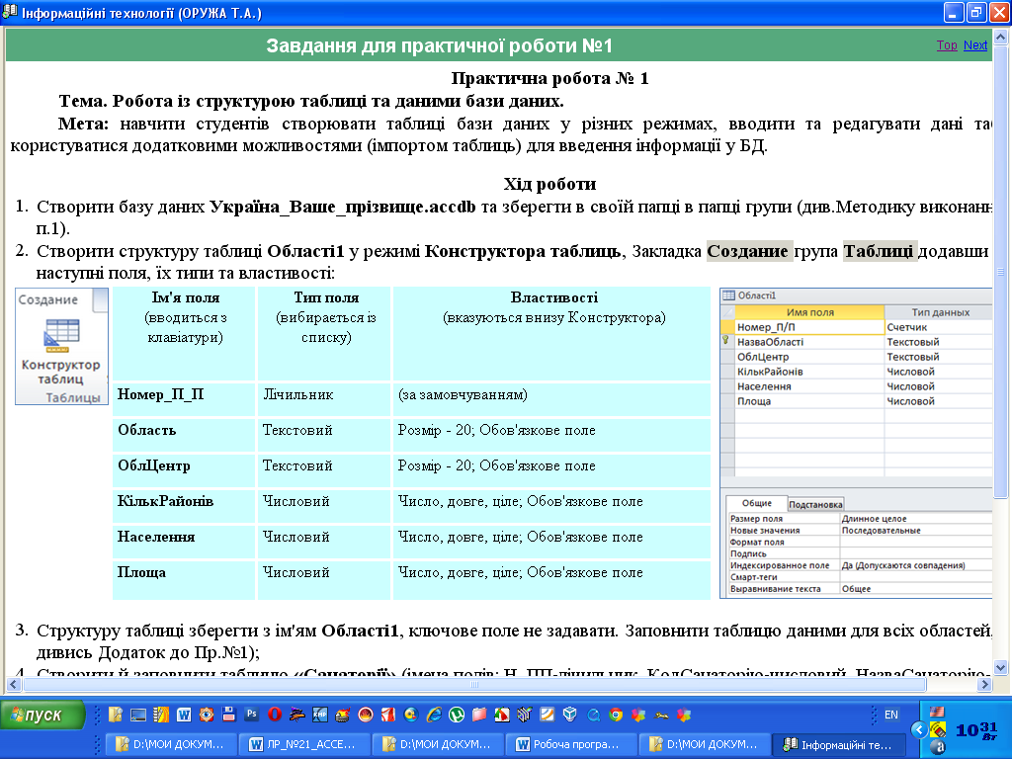Click the vertical scrollbar thumb
The image size is (1012, 759).
click(1000, 271)
